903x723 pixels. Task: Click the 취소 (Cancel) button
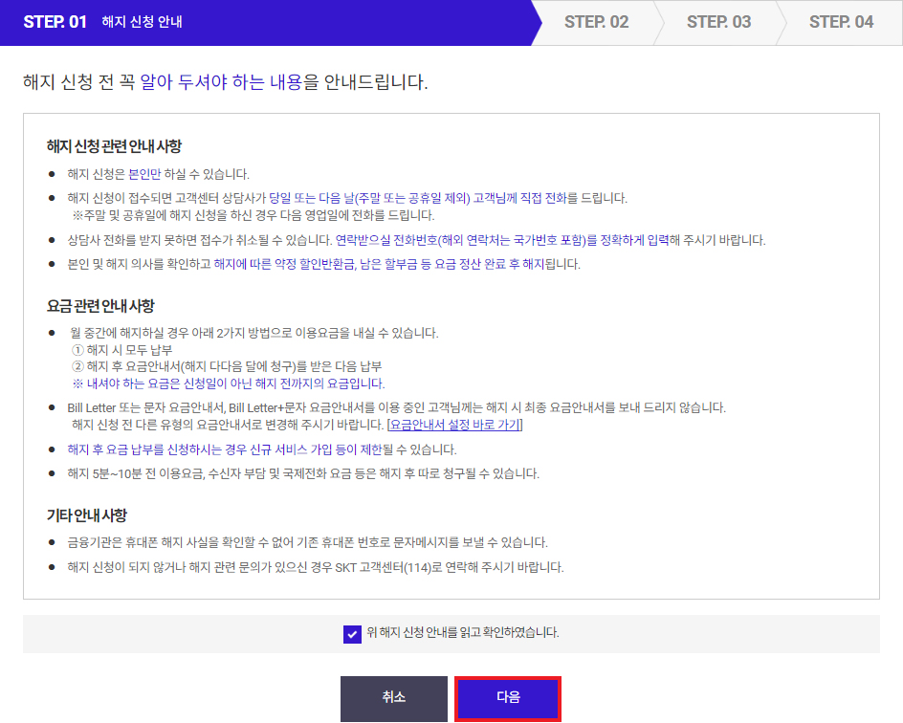tap(394, 698)
